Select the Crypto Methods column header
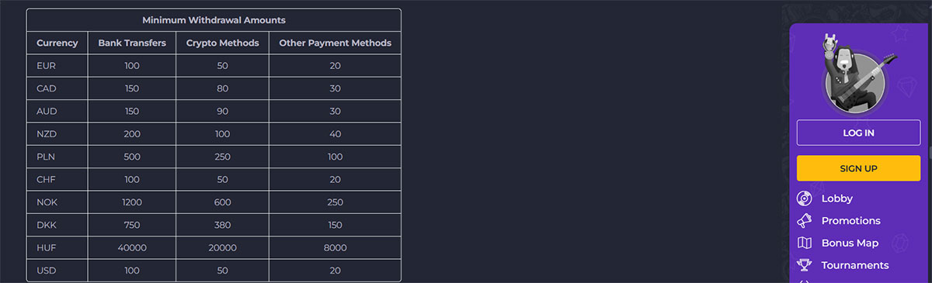Screen dimensions: 932x283 click(x=223, y=43)
